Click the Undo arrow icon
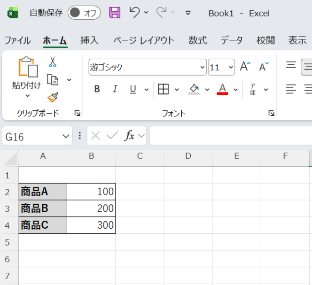Viewport: 312px width, 285px height. (135, 12)
